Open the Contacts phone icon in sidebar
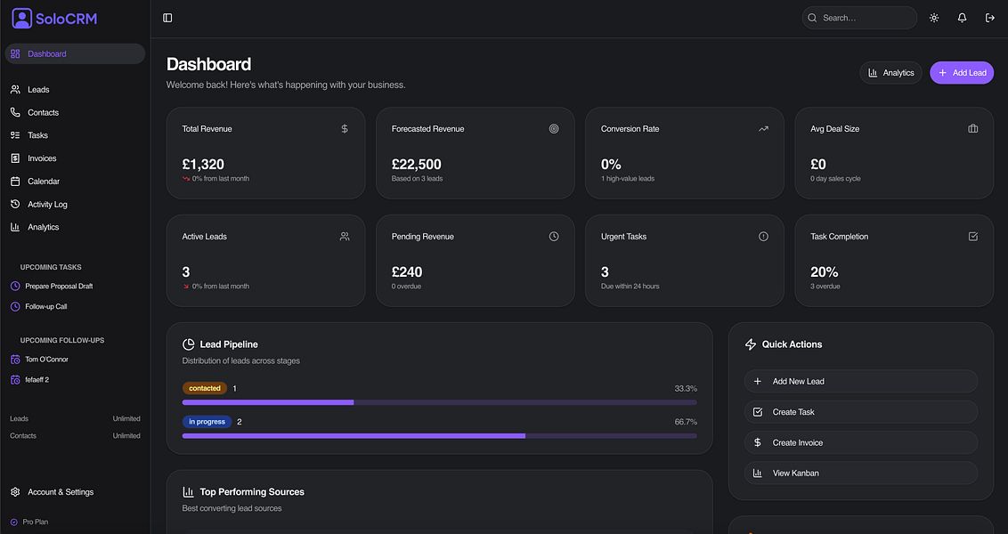This screenshot has height=534, width=1008. 15,112
